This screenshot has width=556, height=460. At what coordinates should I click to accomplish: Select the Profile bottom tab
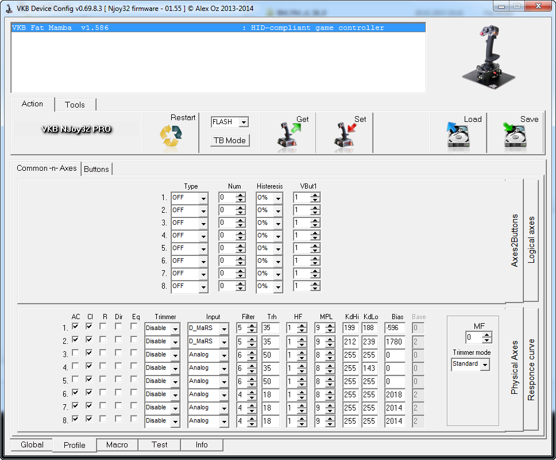tap(75, 445)
